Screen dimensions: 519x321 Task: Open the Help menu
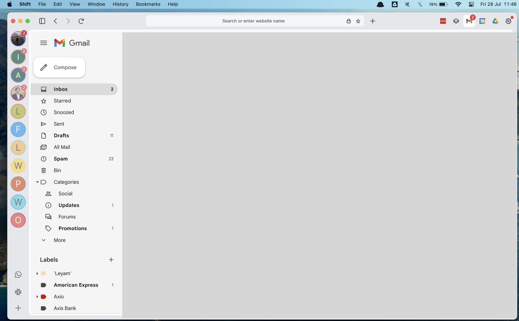(173, 4)
